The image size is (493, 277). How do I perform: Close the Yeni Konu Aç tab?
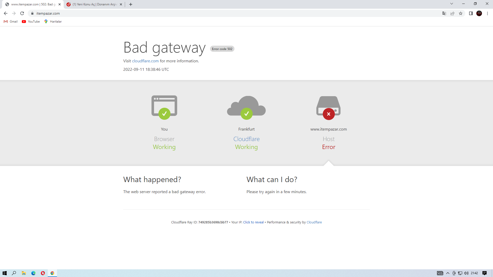(121, 4)
